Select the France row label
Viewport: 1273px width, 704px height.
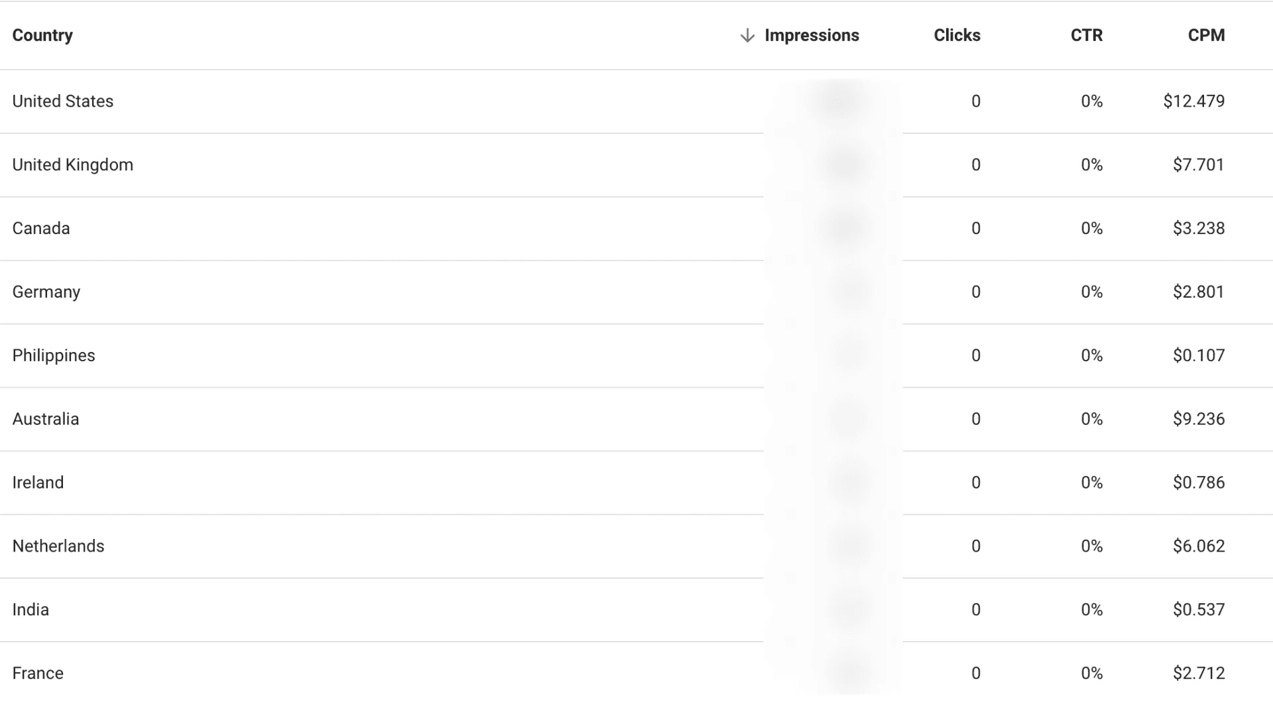[38, 674]
